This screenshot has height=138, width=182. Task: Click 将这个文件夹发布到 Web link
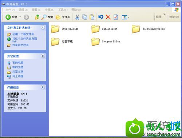point(25,40)
